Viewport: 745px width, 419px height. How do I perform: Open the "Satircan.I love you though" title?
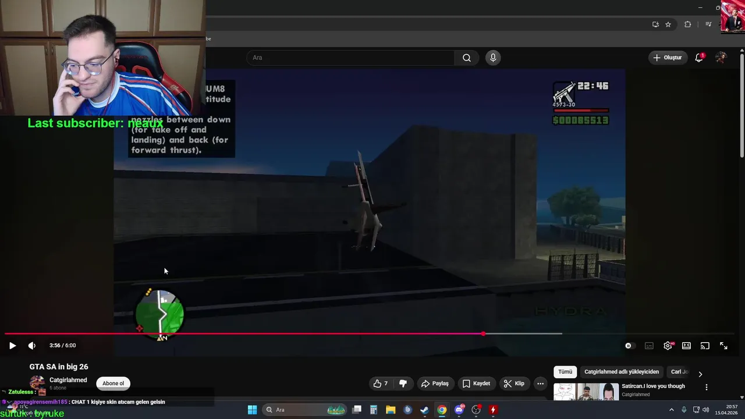653,386
